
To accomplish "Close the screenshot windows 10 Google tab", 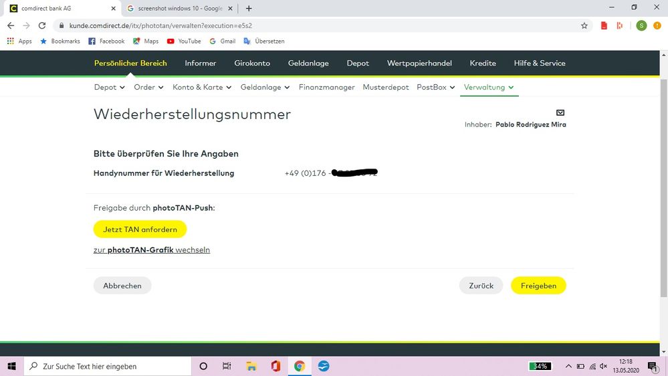I will point(230,8).
